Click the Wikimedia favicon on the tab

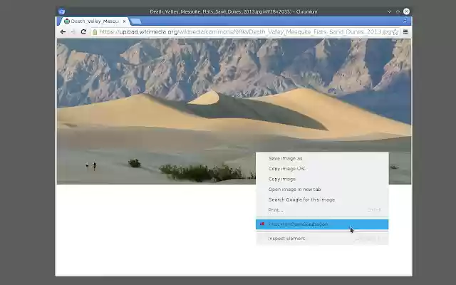pyautogui.click(x=67, y=21)
